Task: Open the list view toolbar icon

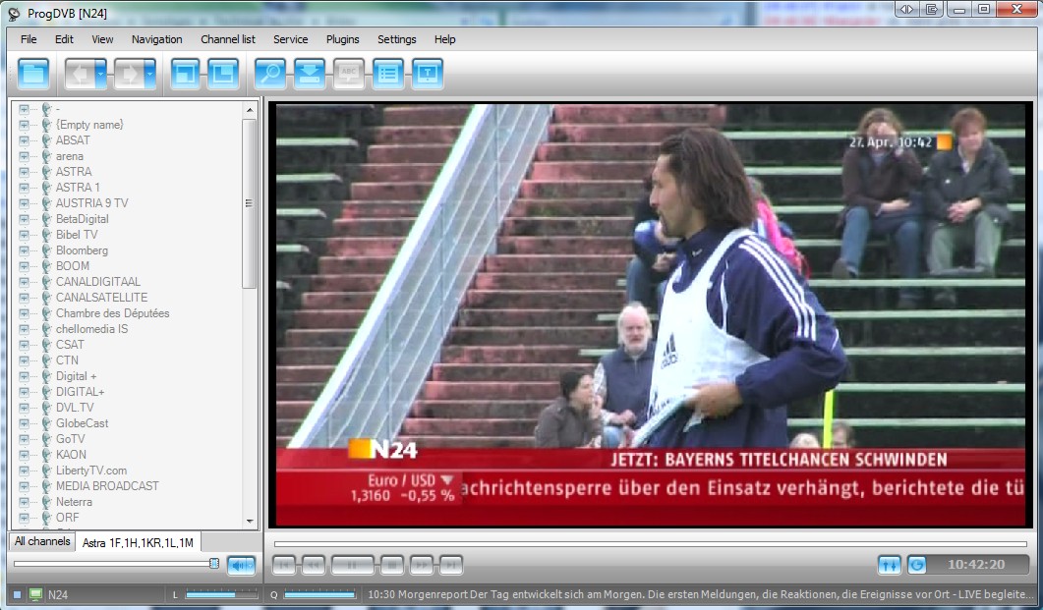Action: [x=388, y=73]
